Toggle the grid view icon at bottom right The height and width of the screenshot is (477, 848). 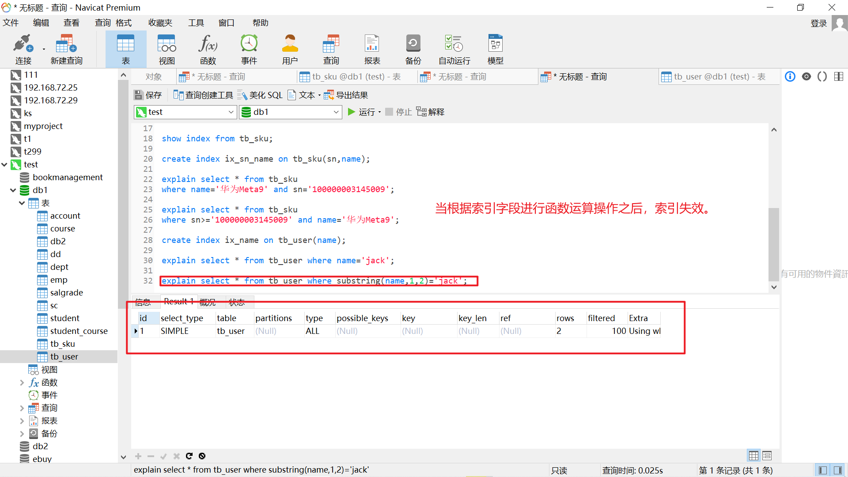coord(753,455)
